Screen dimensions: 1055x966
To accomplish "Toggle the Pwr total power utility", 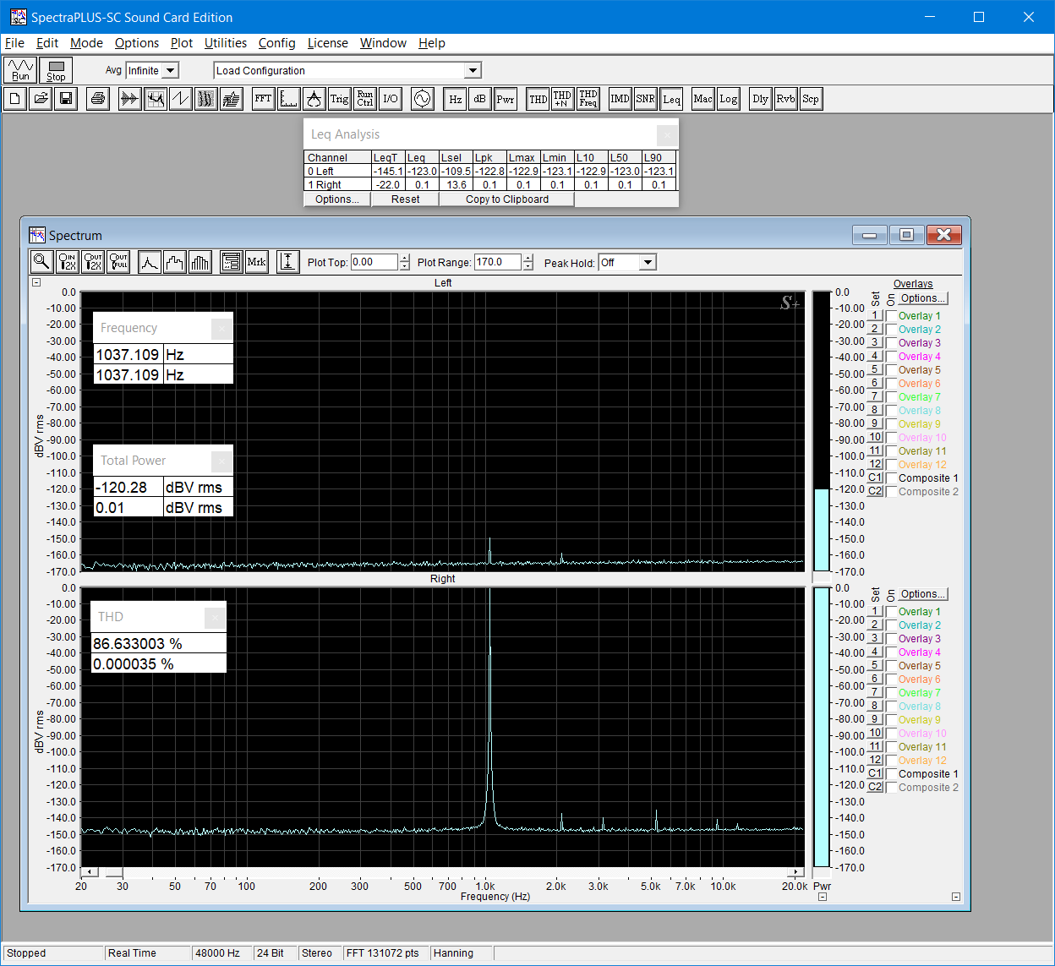I will pos(506,99).
